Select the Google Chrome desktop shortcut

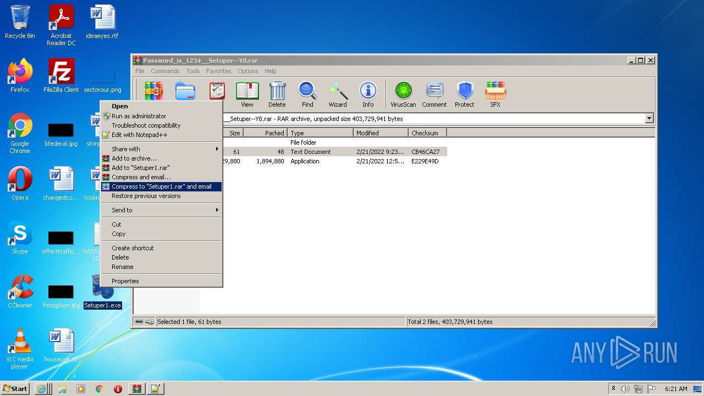(20, 133)
